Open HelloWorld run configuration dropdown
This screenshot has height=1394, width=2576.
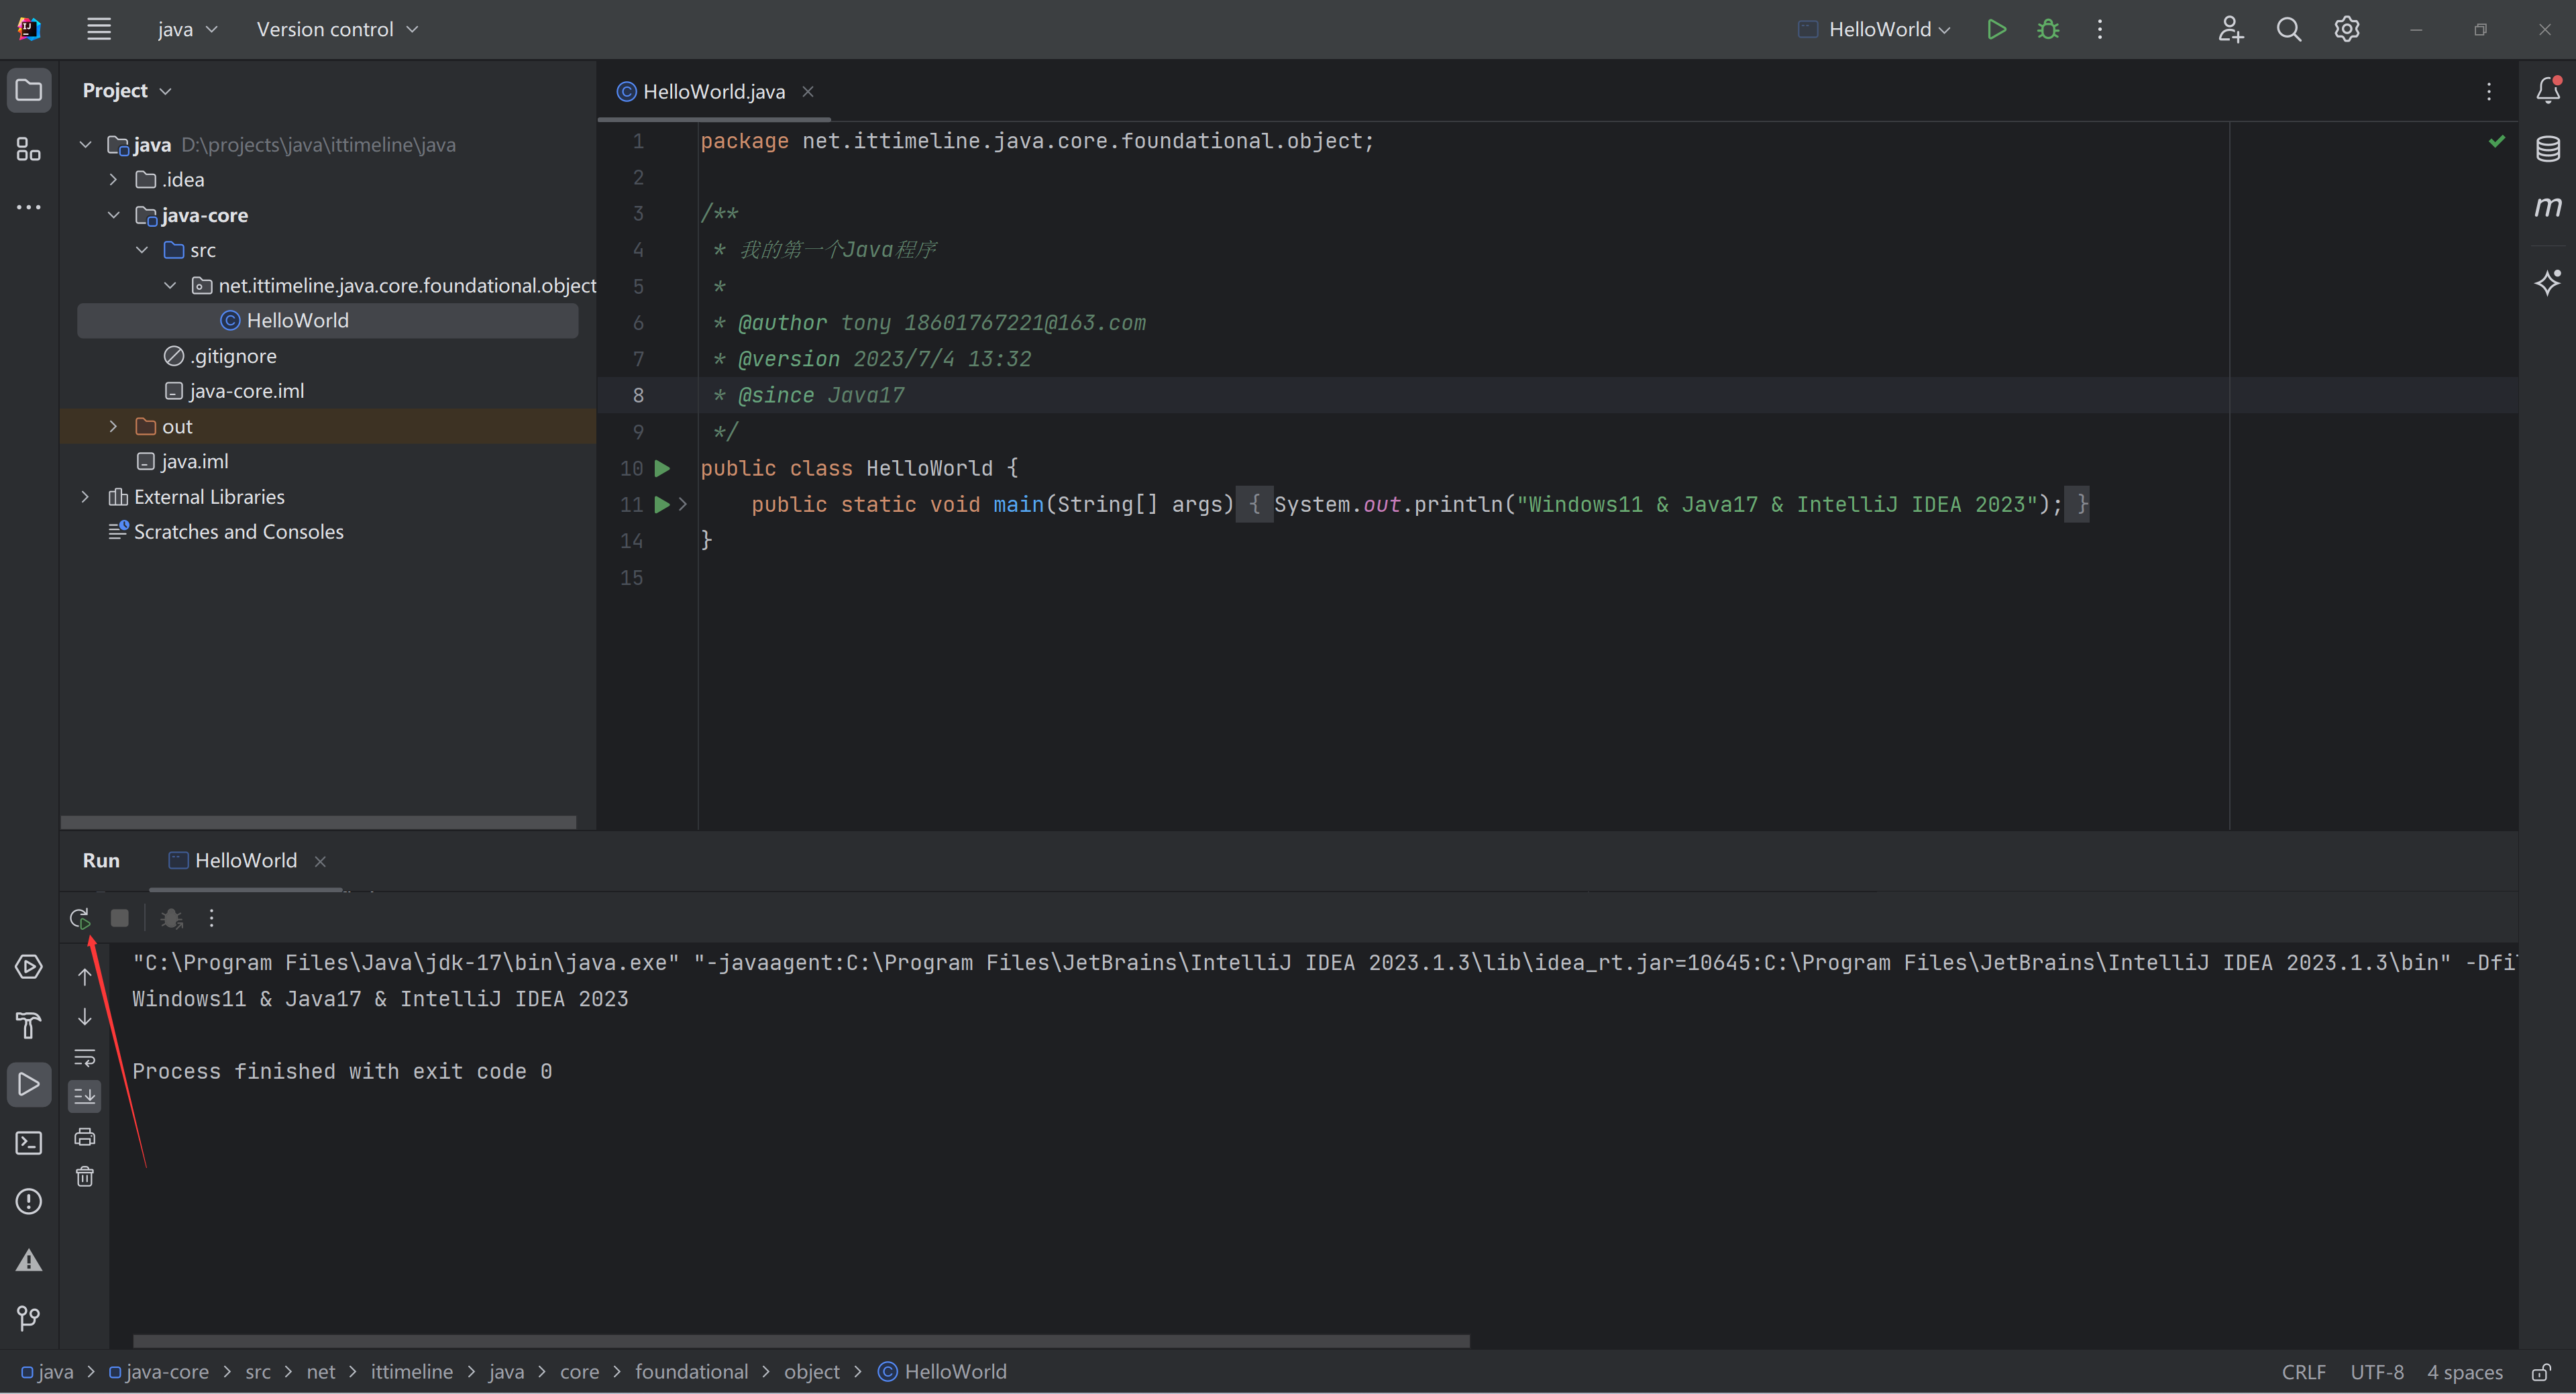pyautogui.click(x=1874, y=29)
